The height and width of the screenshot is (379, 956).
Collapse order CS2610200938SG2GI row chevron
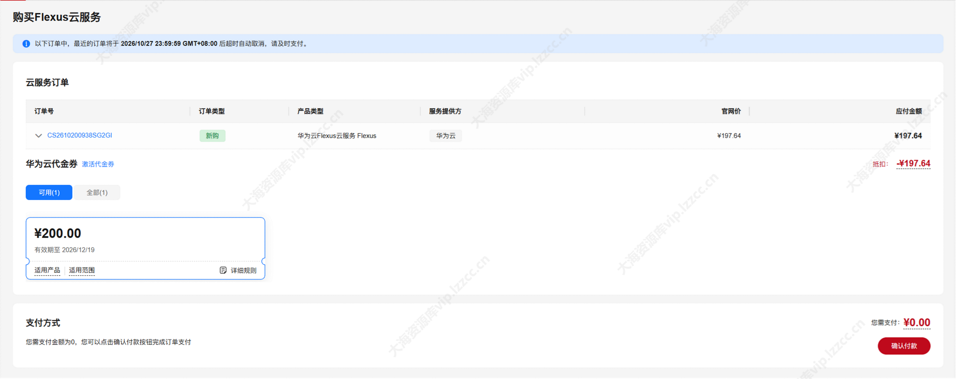click(38, 136)
